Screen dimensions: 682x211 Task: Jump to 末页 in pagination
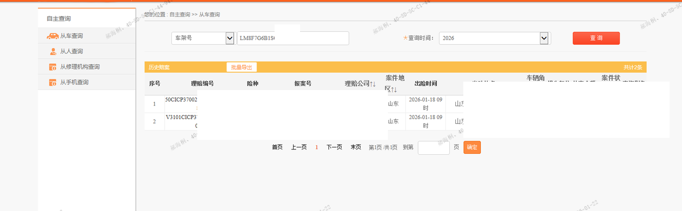(355, 147)
